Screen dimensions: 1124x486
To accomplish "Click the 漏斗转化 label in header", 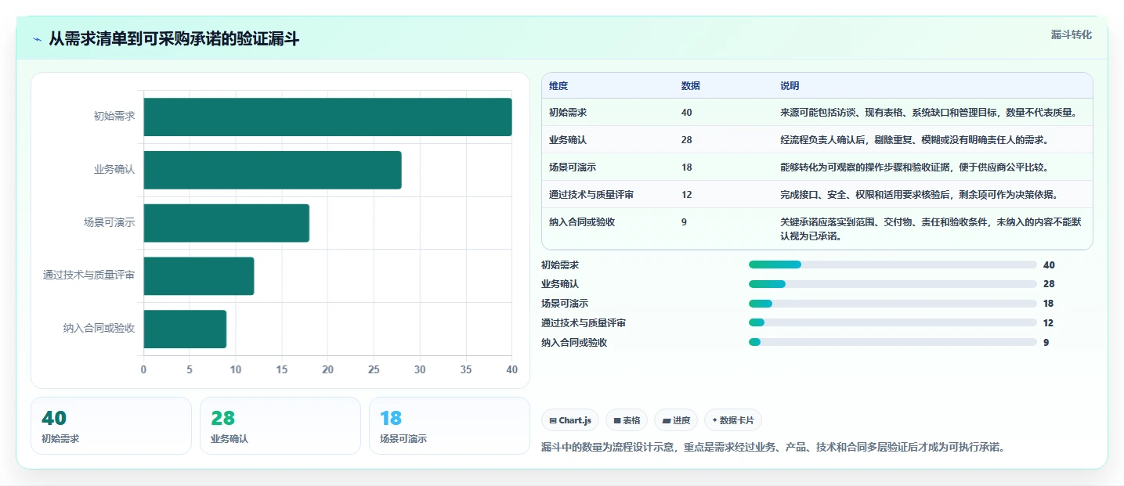I will click(1071, 34).
